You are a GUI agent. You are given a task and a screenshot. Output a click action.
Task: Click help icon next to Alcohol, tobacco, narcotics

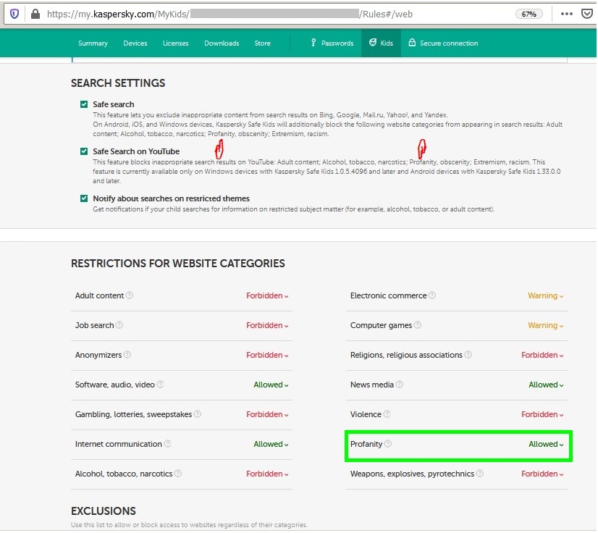178,474
